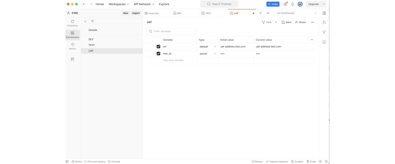Uncheck the test_id variable checkbox

coord(158,54)
